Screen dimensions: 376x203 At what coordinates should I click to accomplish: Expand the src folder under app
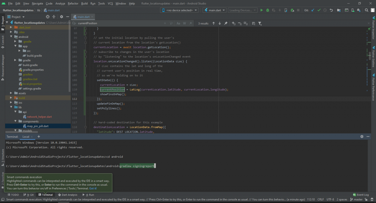[x=20, y=51]
